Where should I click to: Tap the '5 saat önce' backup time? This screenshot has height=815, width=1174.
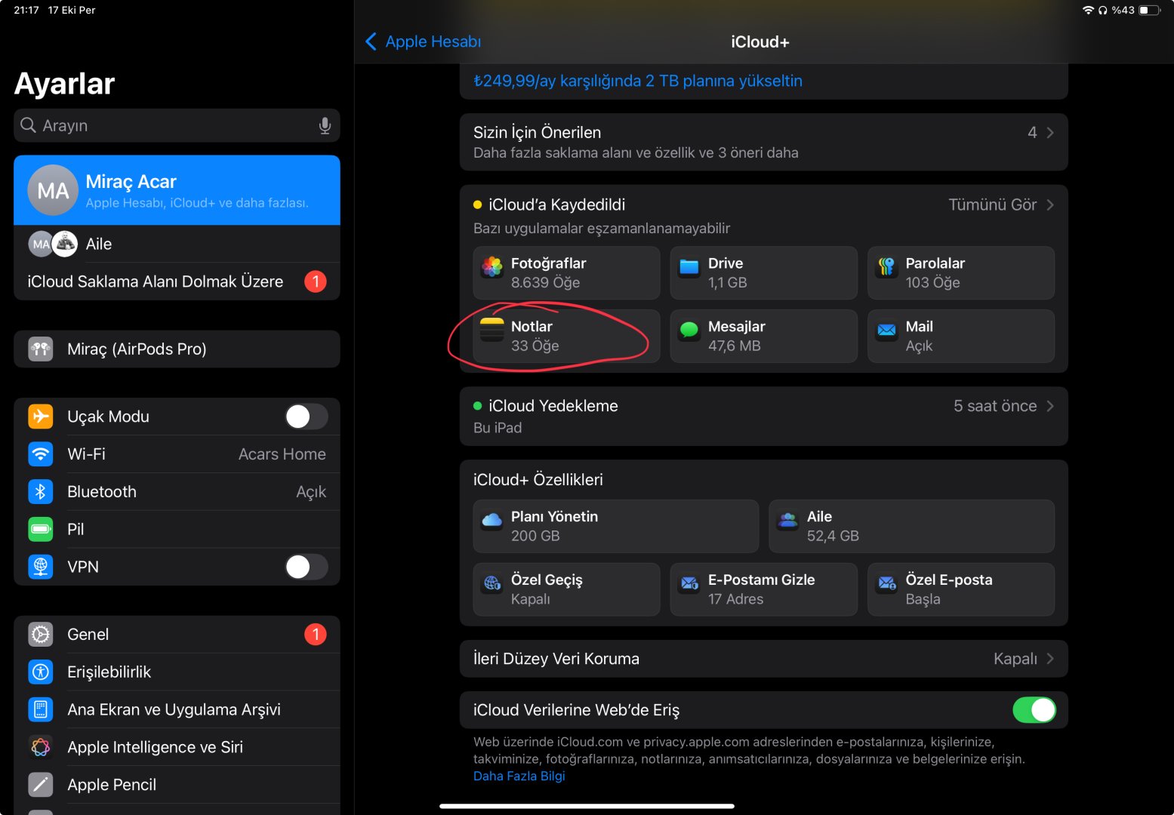coord(995,406)
